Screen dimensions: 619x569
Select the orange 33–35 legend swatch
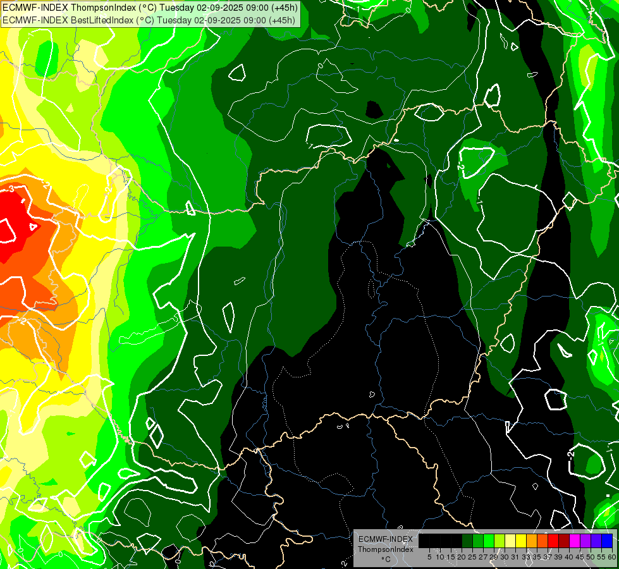532,541
